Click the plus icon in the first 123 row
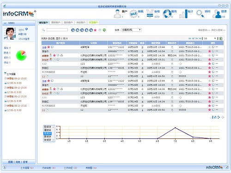 pyautogui.click(x=180, y=64)
